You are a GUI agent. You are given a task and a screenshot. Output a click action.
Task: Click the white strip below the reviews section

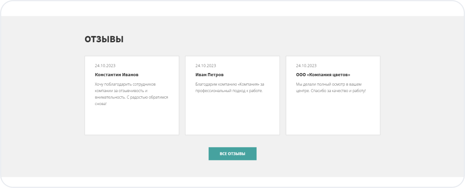tap(232, 181)
